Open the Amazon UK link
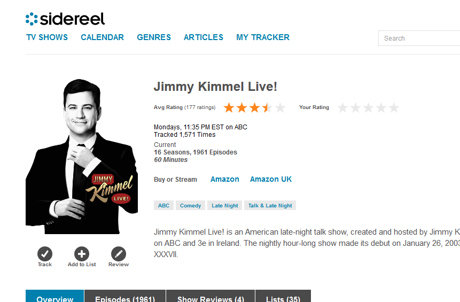This screenshot has height=302, width=460. [271, 180]
